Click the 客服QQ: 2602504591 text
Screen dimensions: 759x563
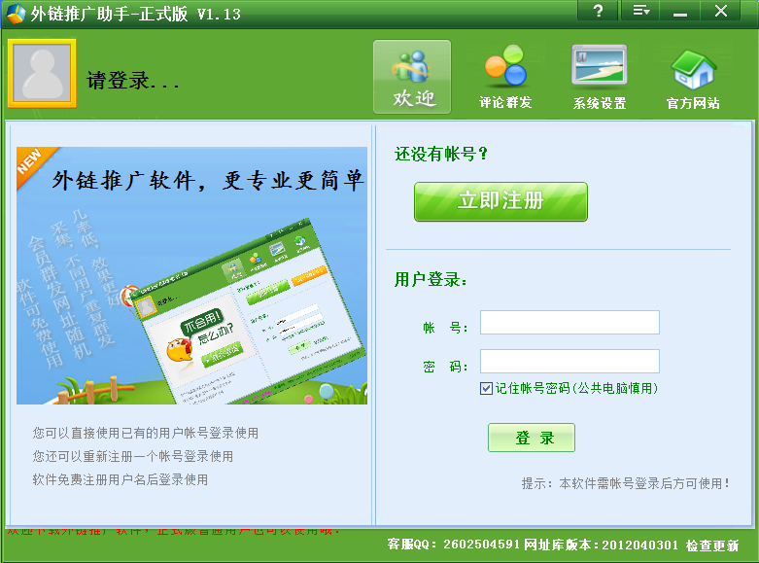453,545
